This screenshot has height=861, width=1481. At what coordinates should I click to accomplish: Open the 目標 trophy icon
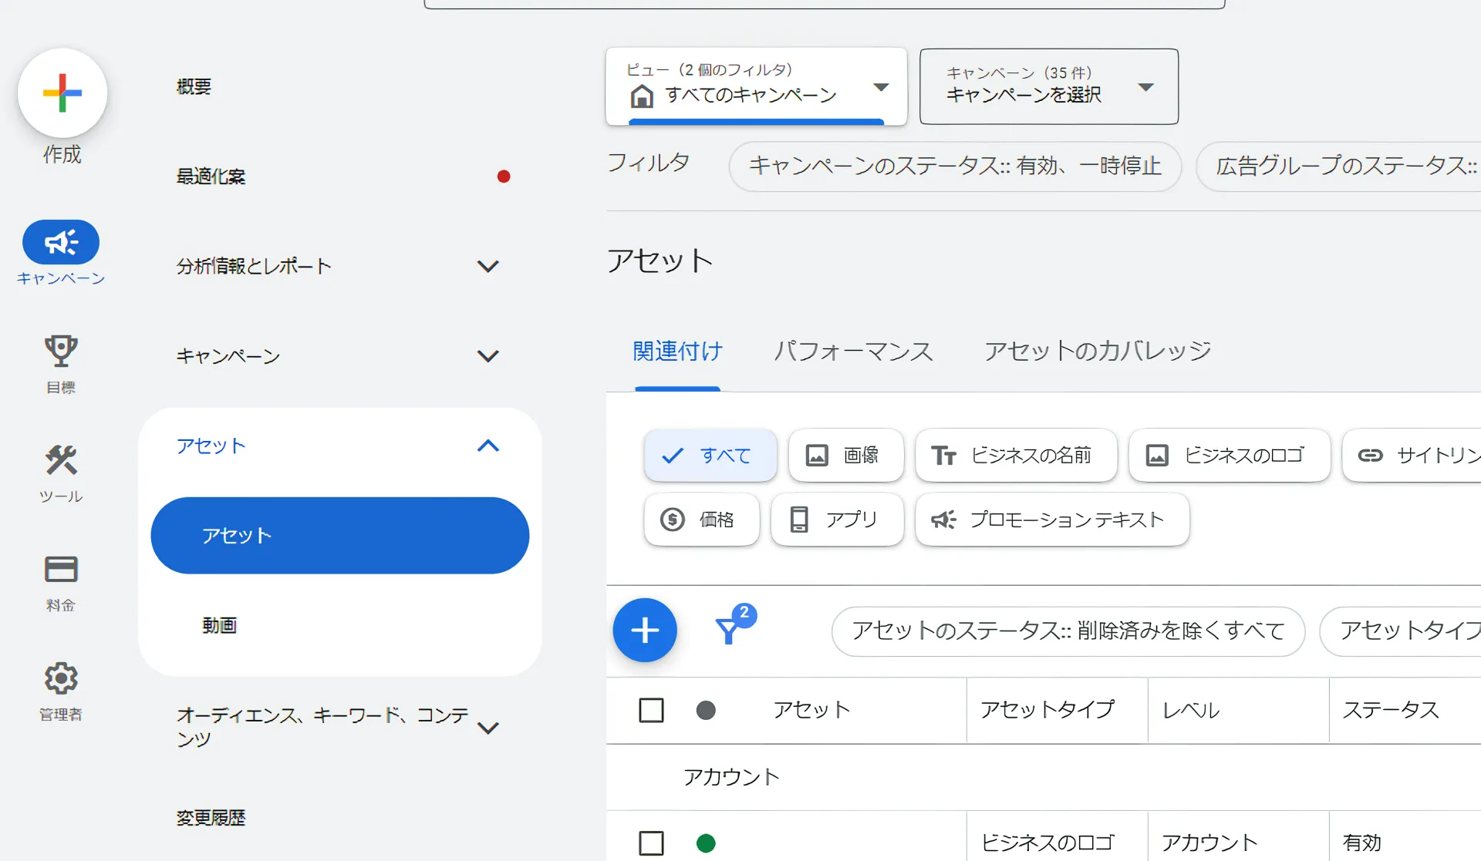click(x=61, y=351)
